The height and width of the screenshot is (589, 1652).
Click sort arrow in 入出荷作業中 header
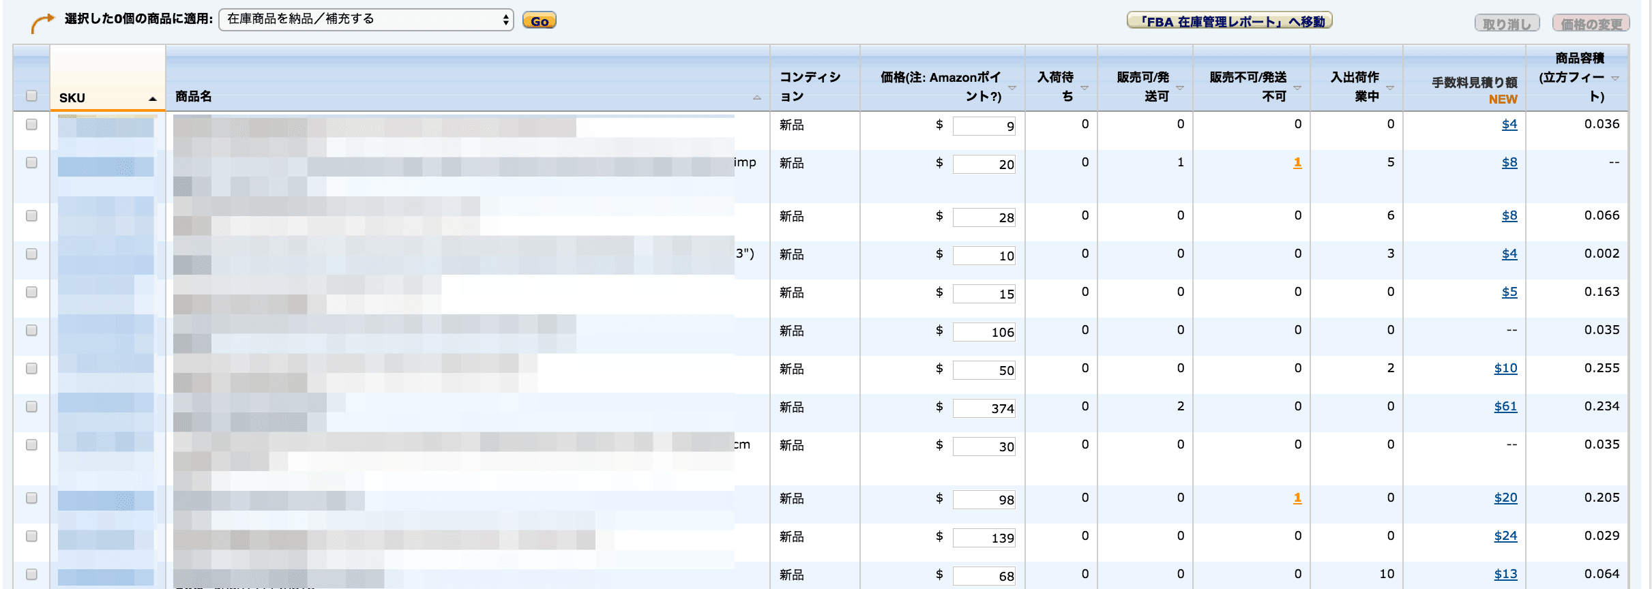(x=1390, y=88)
